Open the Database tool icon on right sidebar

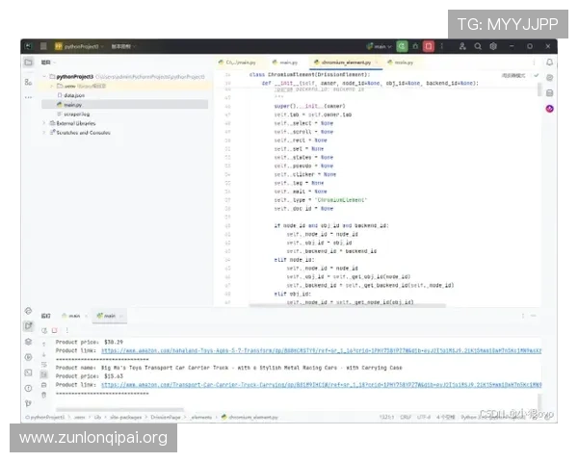pos(548,92)
